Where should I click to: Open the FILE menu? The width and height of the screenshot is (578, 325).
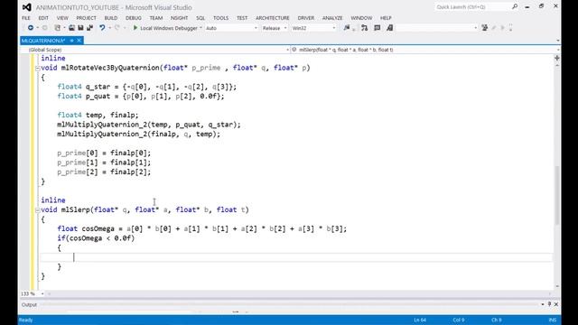pyautogui.click(x=26, y=18)
